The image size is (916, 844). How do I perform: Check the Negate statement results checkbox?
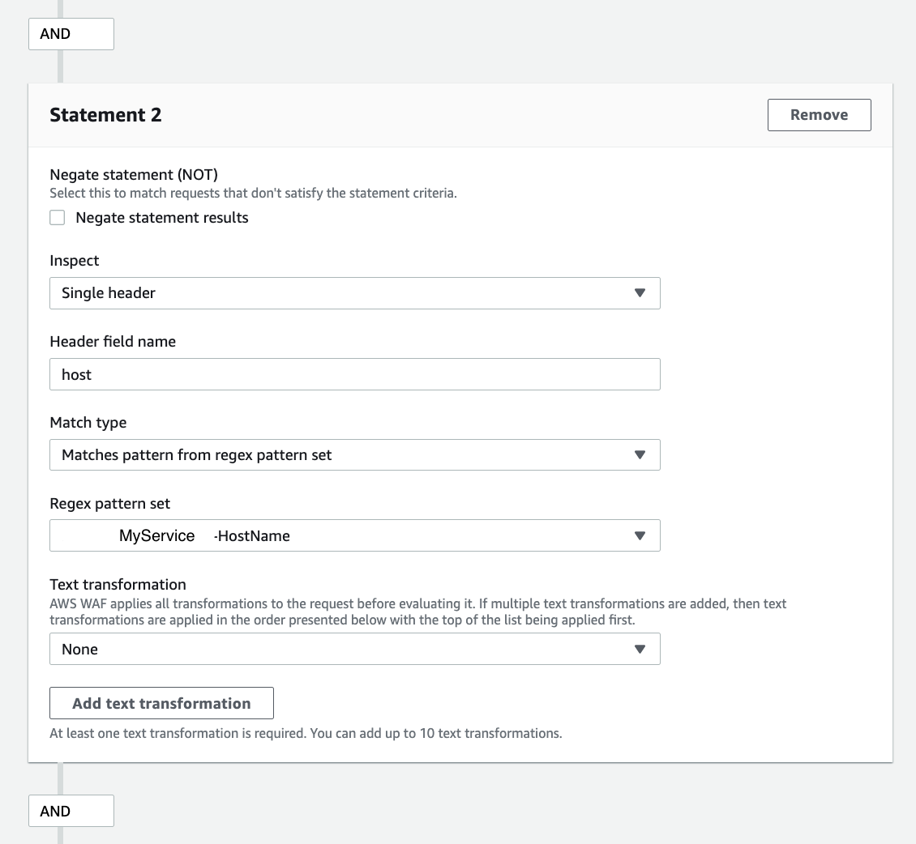click(x=58, y=218)
